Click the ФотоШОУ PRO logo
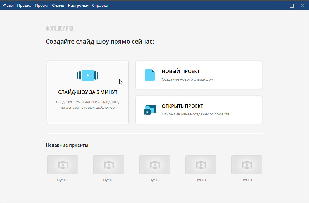 tap(59, 29)
